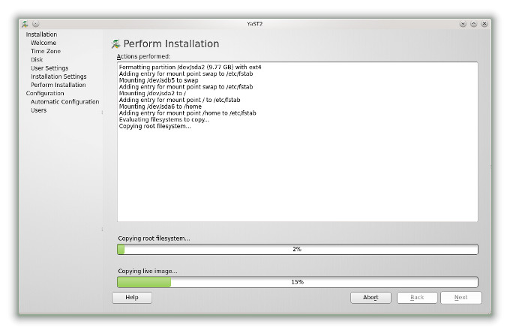
Task: Click the Adding entry for /home line
Action: pyautogui.click(x=187, y=113)
